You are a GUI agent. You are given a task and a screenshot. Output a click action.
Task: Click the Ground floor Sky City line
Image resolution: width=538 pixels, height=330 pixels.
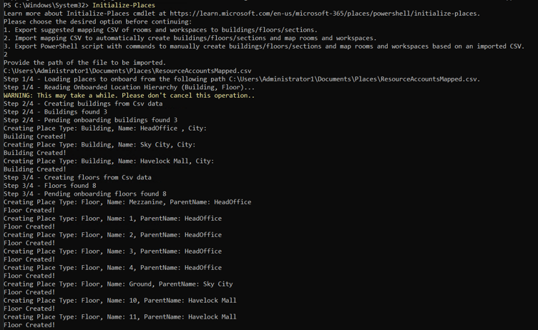118,284
